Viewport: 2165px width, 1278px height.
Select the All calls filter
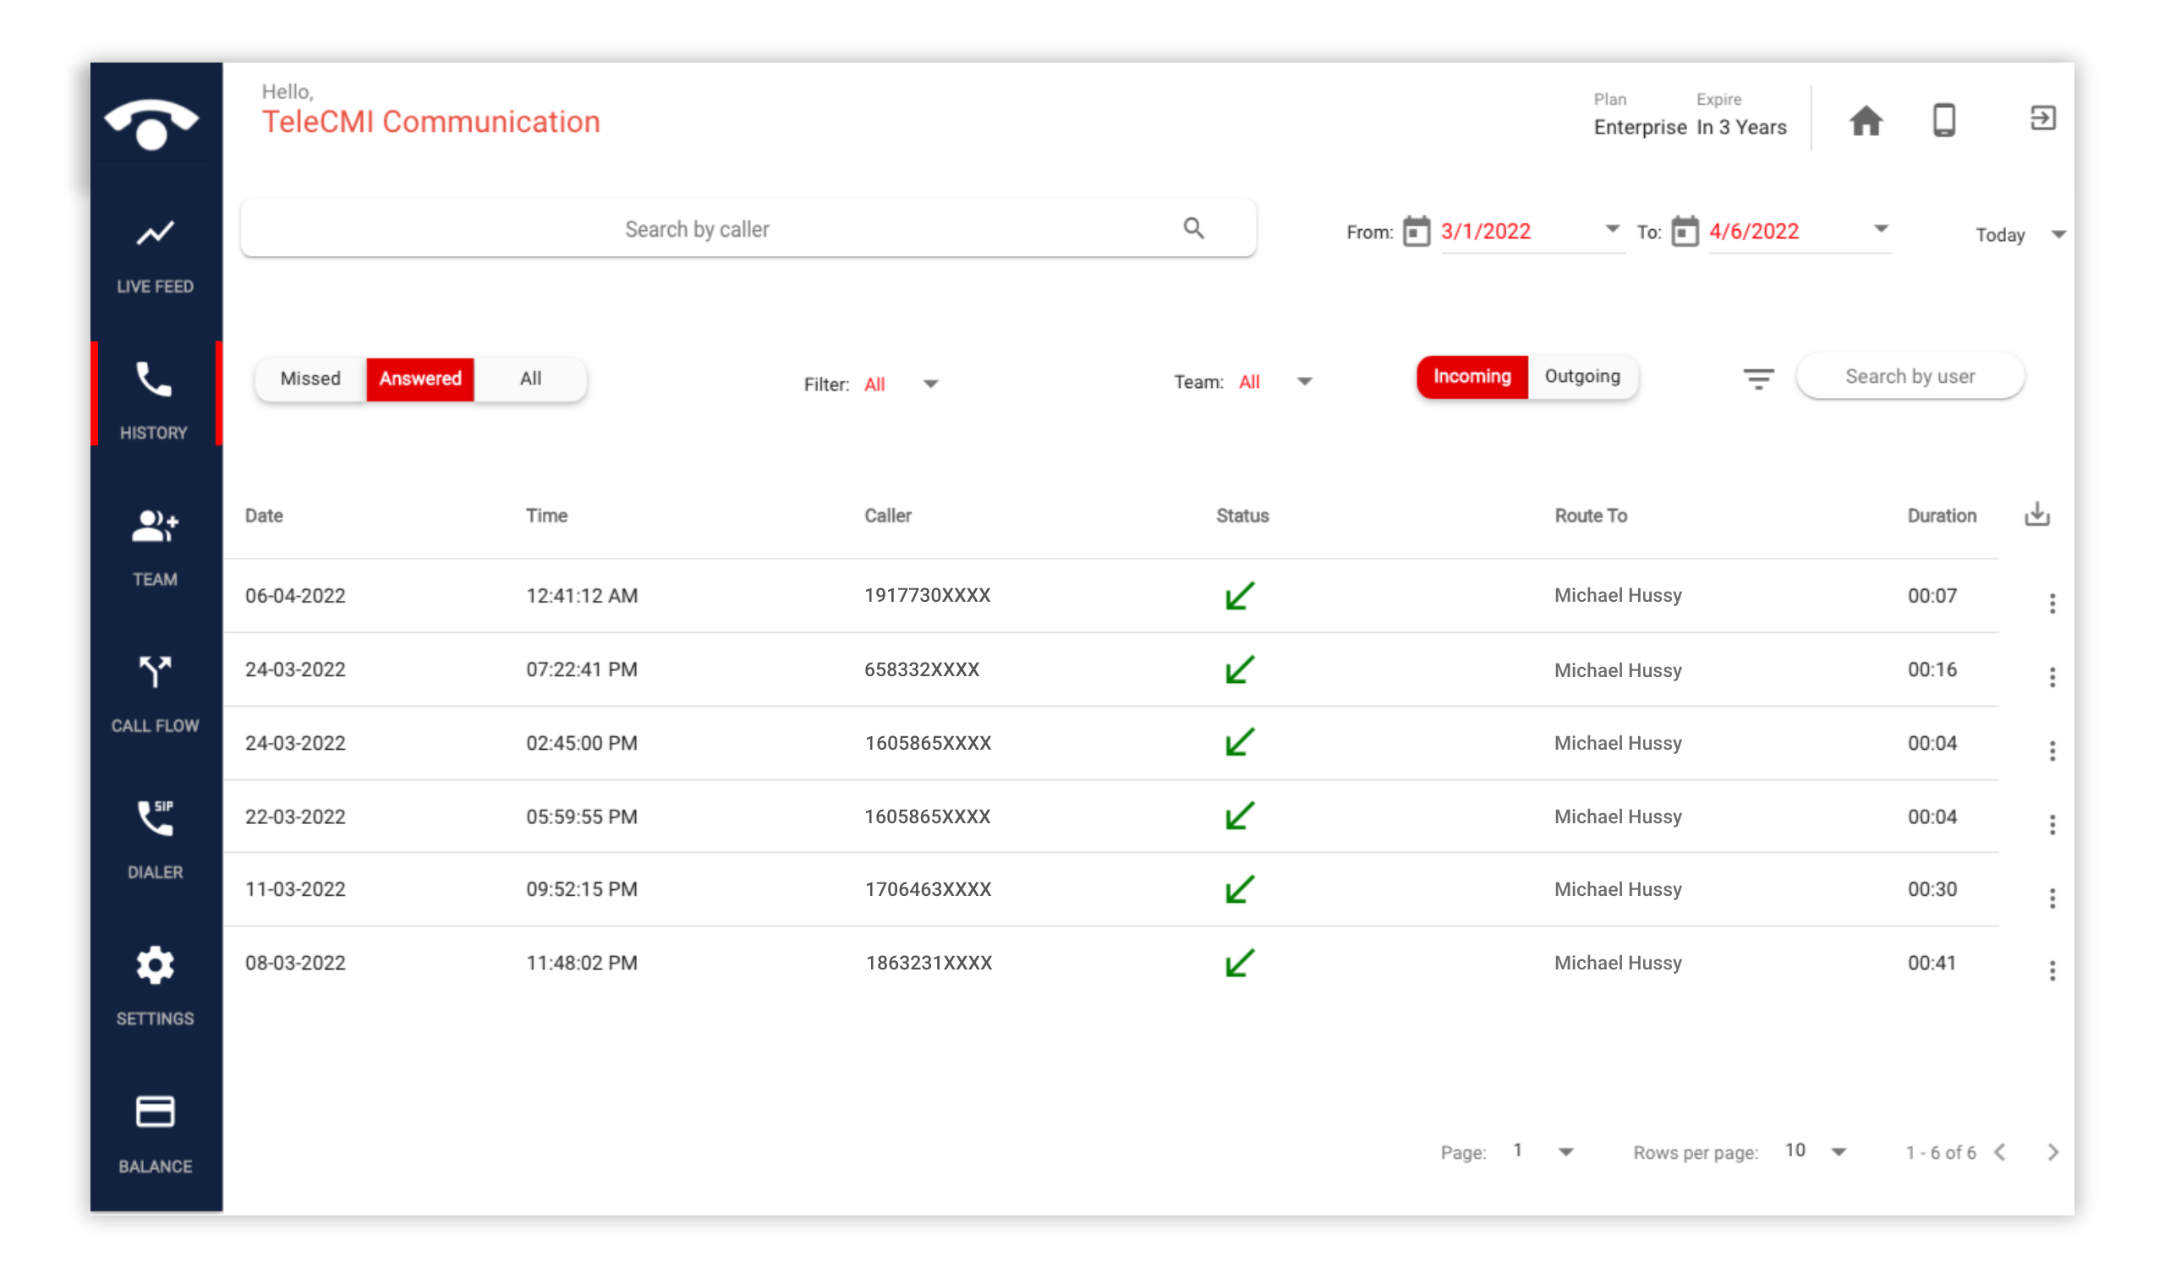click(531, 379)
